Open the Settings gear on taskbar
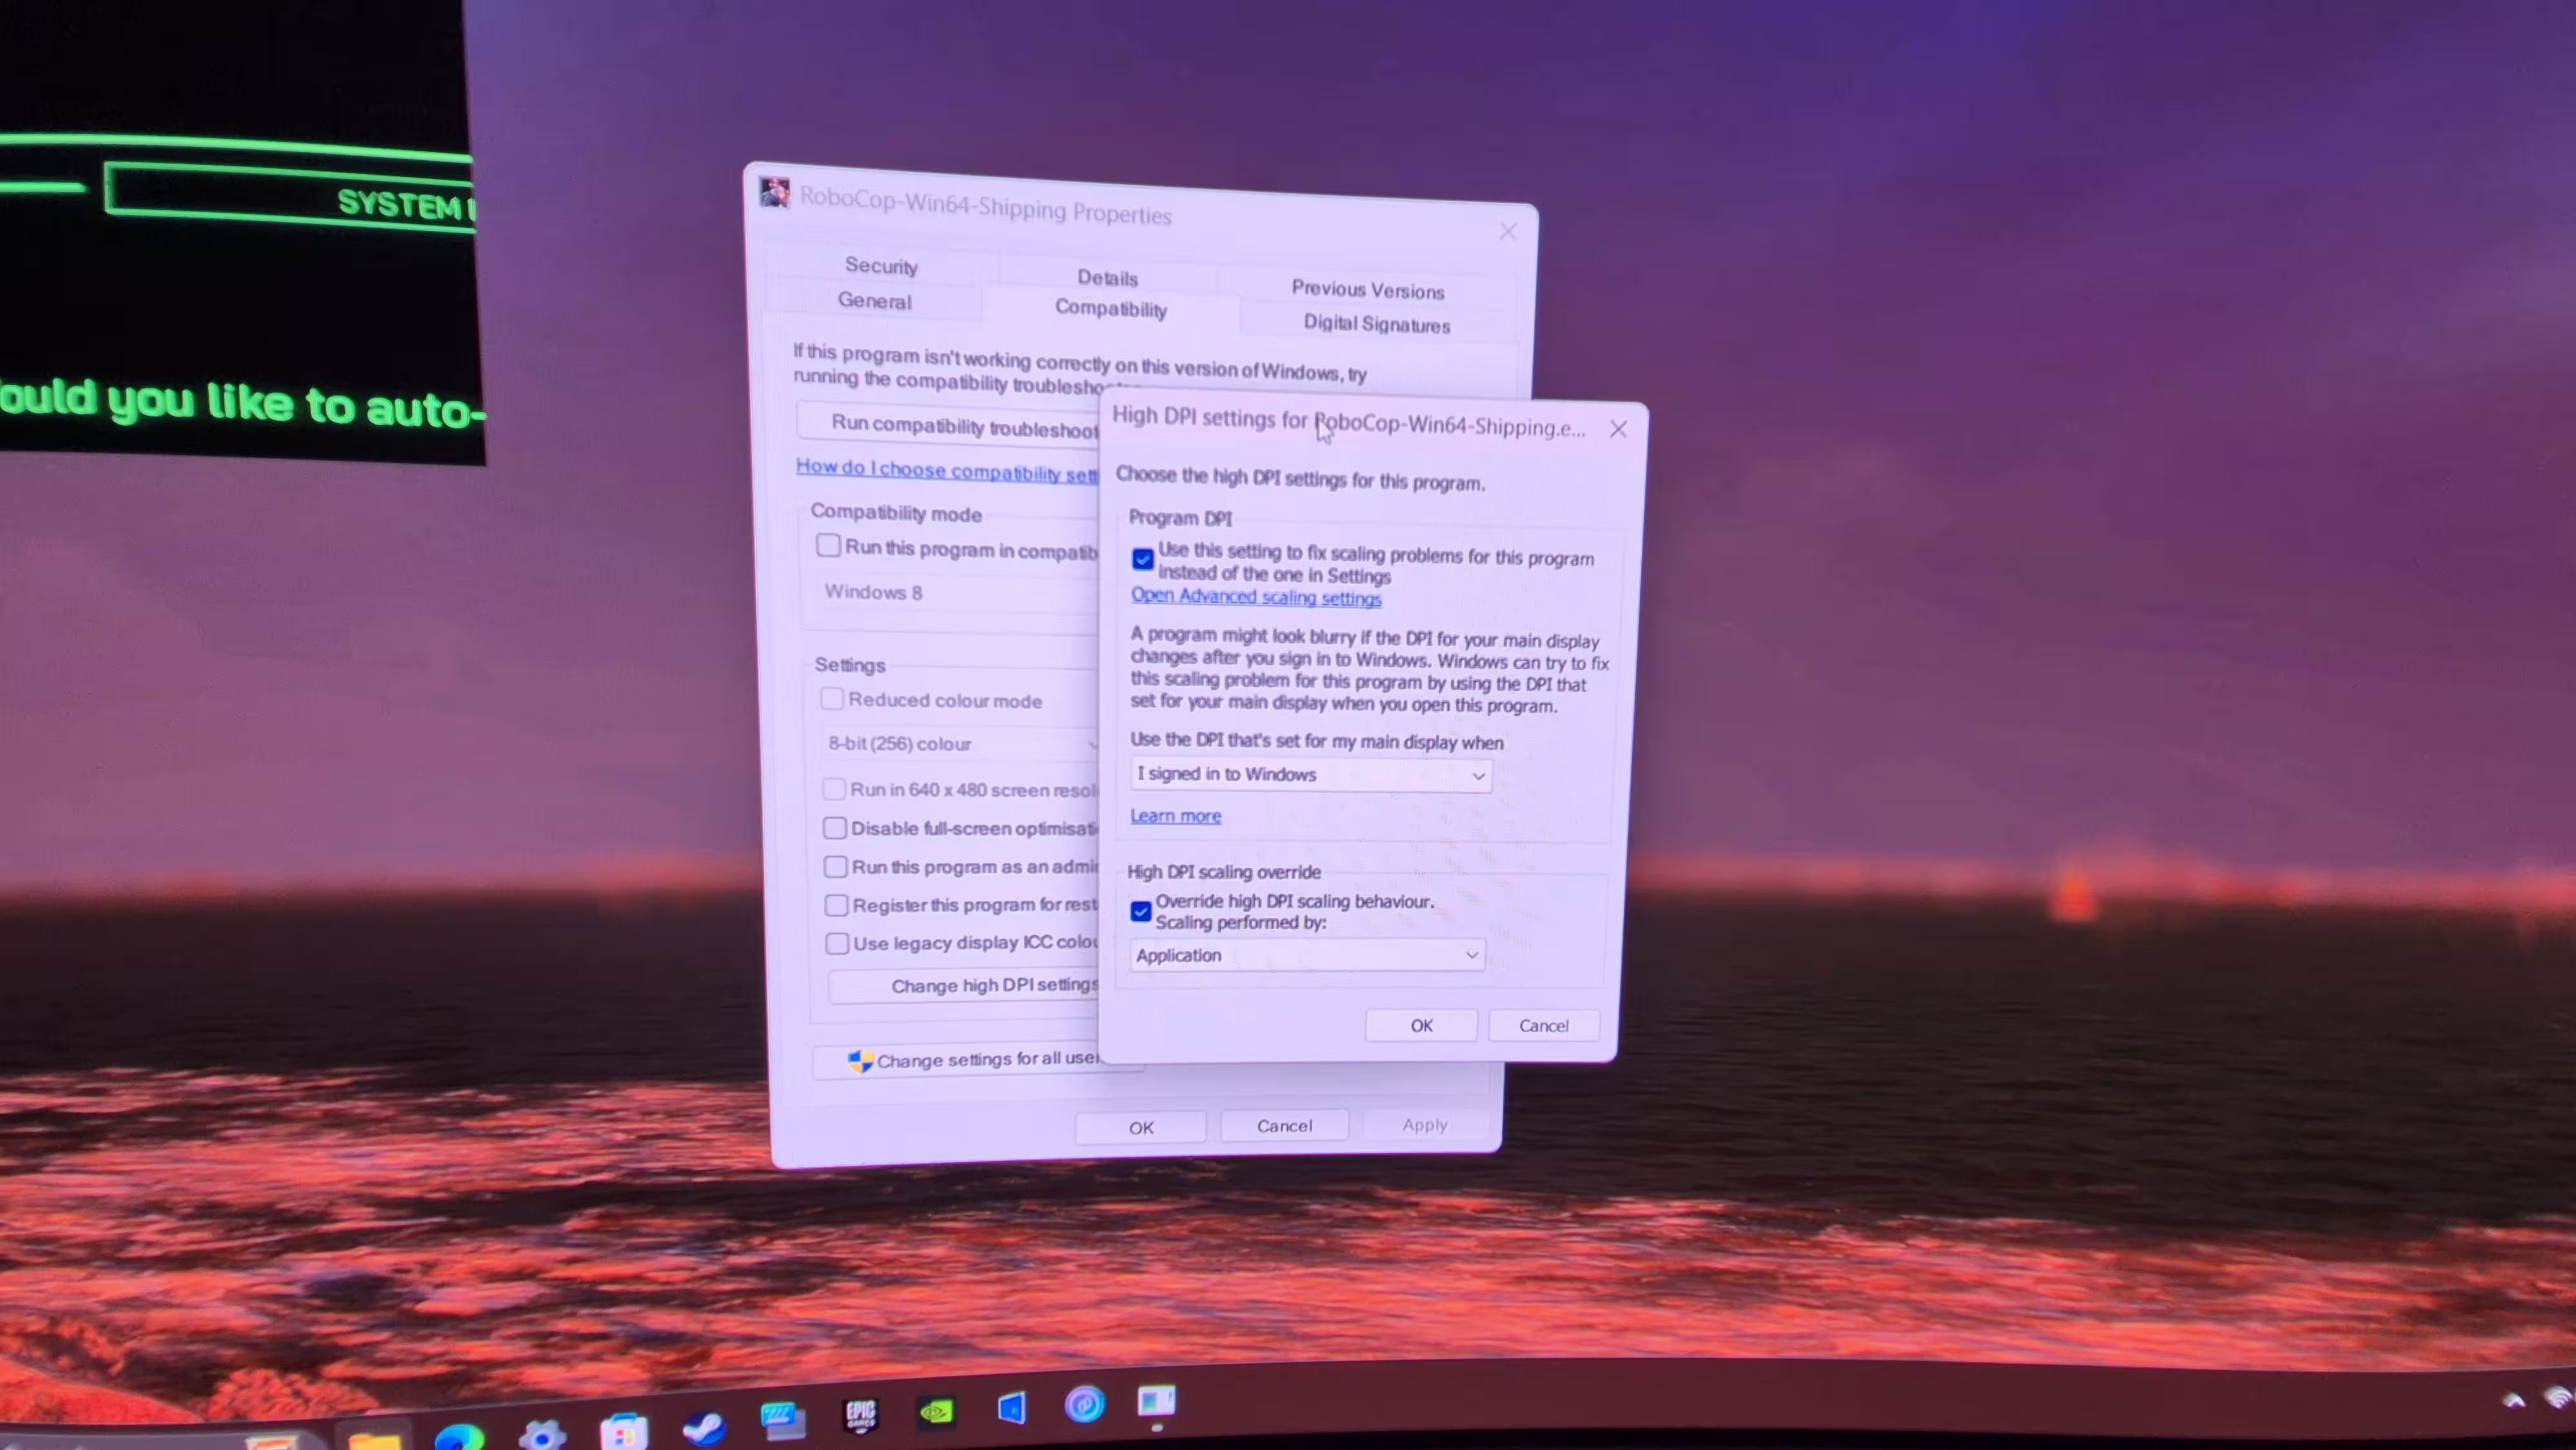The height and width of the screenshot is (1450, 2576). 542,1435
